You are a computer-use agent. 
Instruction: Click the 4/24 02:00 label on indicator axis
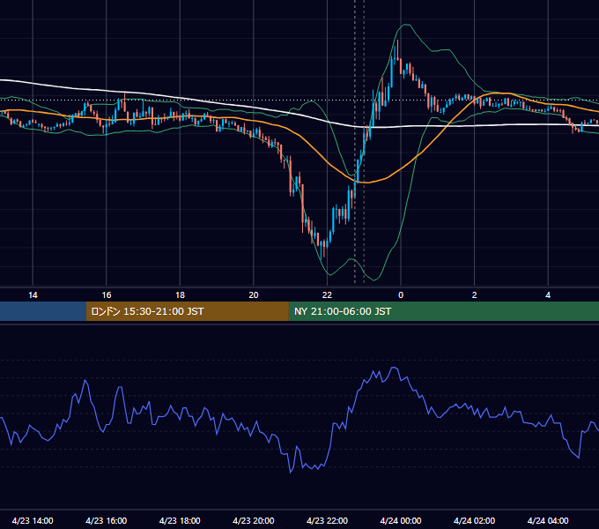pos(474,520)
